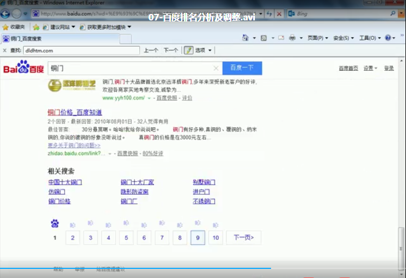Open the find bar 选项 dropdown
Screen dimensions: 406x278
point(203,50)
